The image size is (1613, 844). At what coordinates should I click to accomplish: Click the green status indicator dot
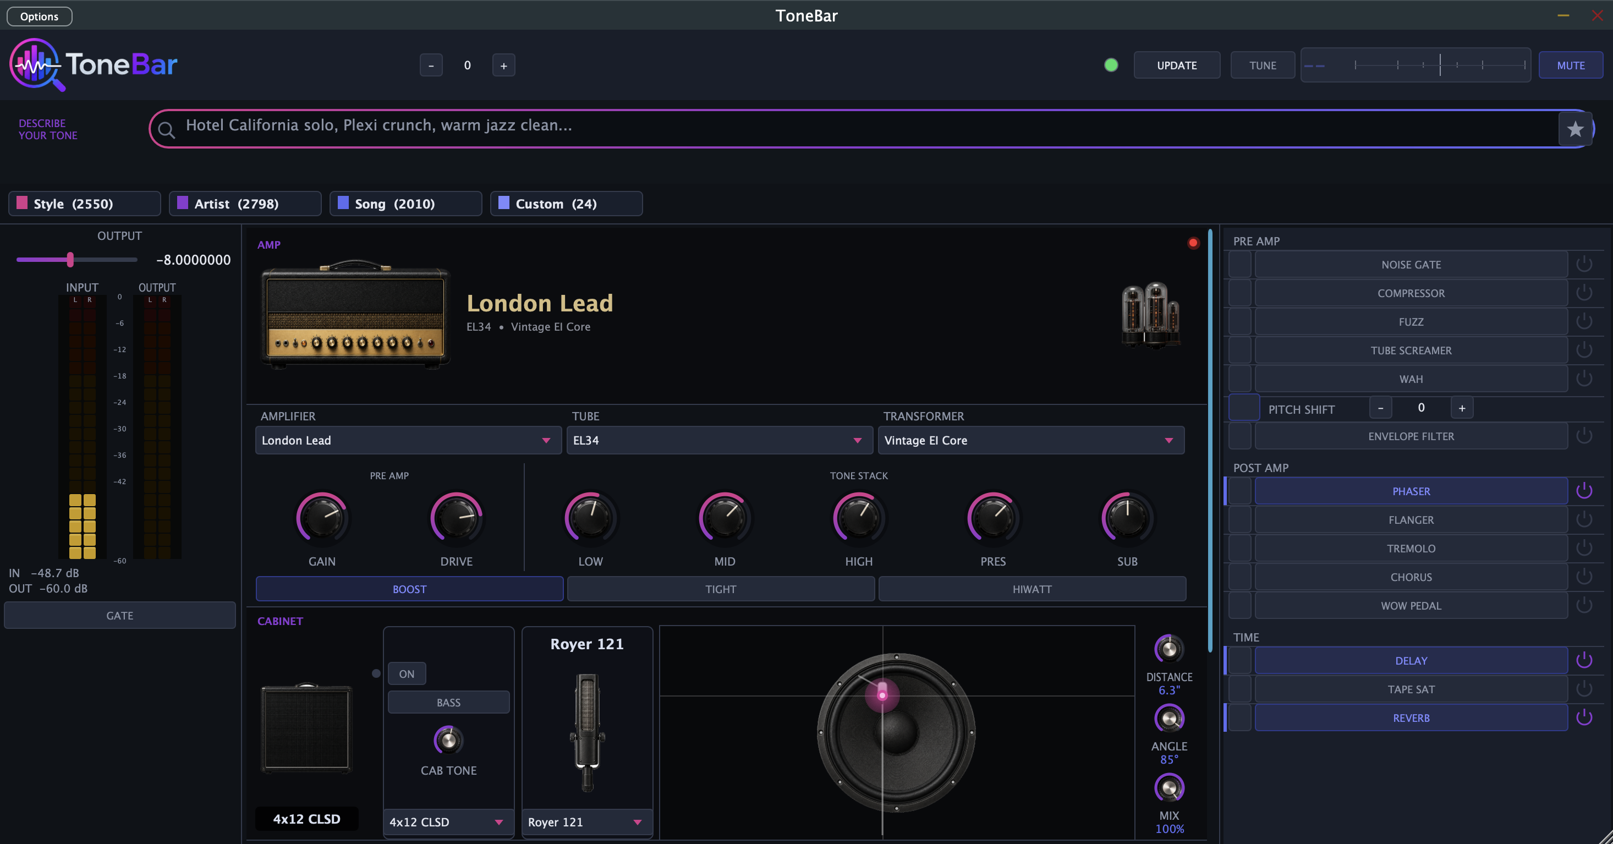(1111, 65)
